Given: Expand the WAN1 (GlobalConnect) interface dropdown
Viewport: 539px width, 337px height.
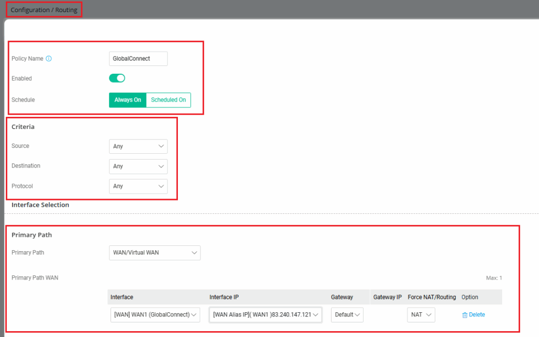Looking at the screenshot, I should (155, 315).
